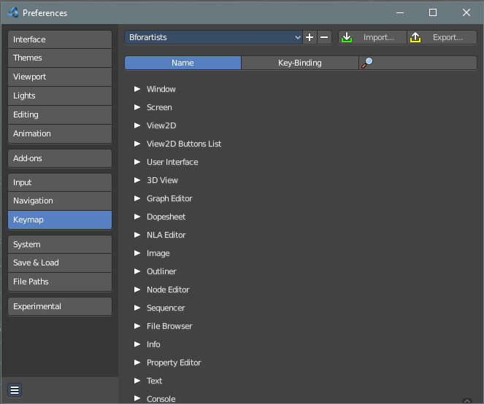Filter keymap by Key-Binding
The width and height of the screenshot is (484, 404).
click(x=300, y=63)
